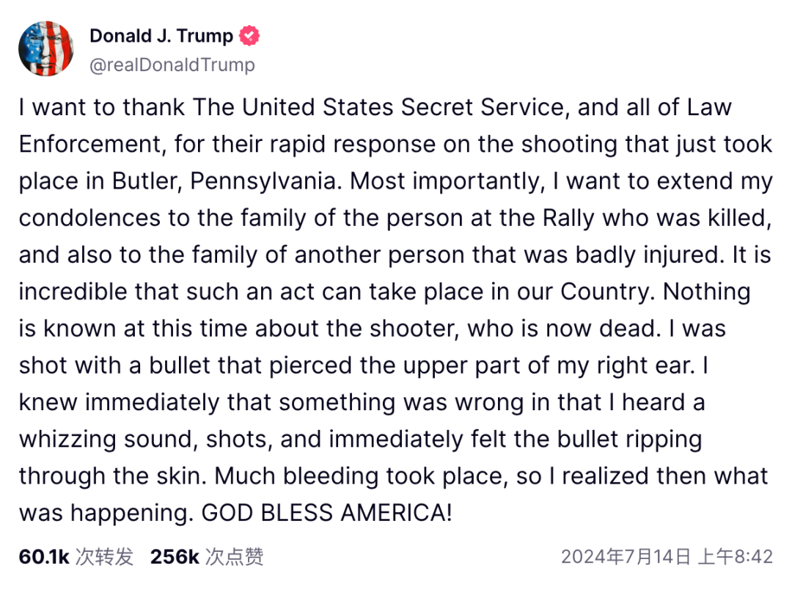
Task: Click the 2024年7月14日 post date
Action: [626, 557]
